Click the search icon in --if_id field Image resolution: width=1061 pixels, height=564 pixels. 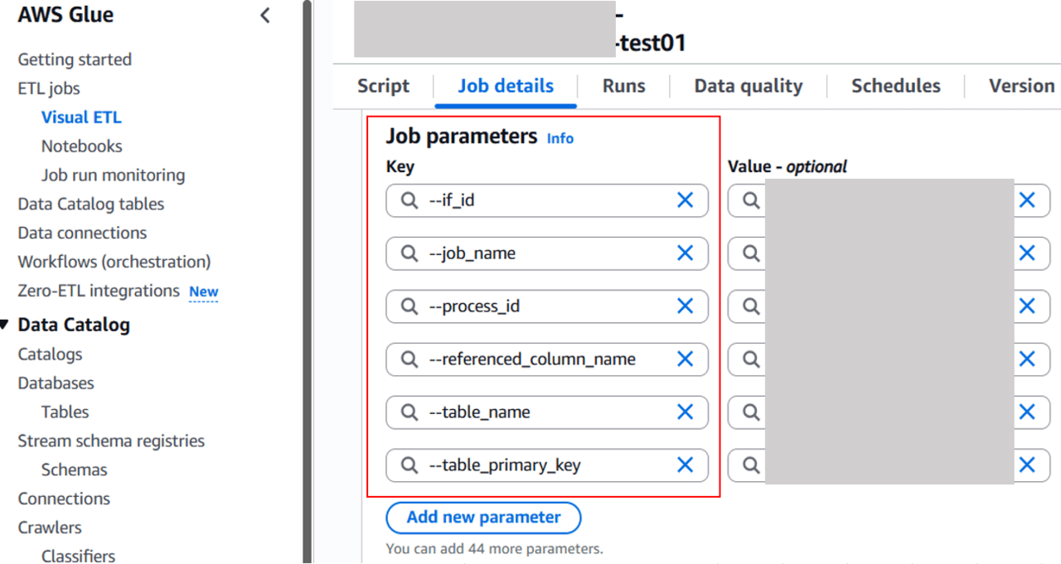(x=409, y=200)
